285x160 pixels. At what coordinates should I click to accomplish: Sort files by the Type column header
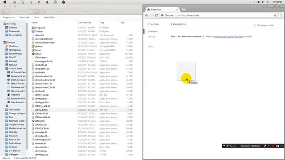(x=102, y=23)
